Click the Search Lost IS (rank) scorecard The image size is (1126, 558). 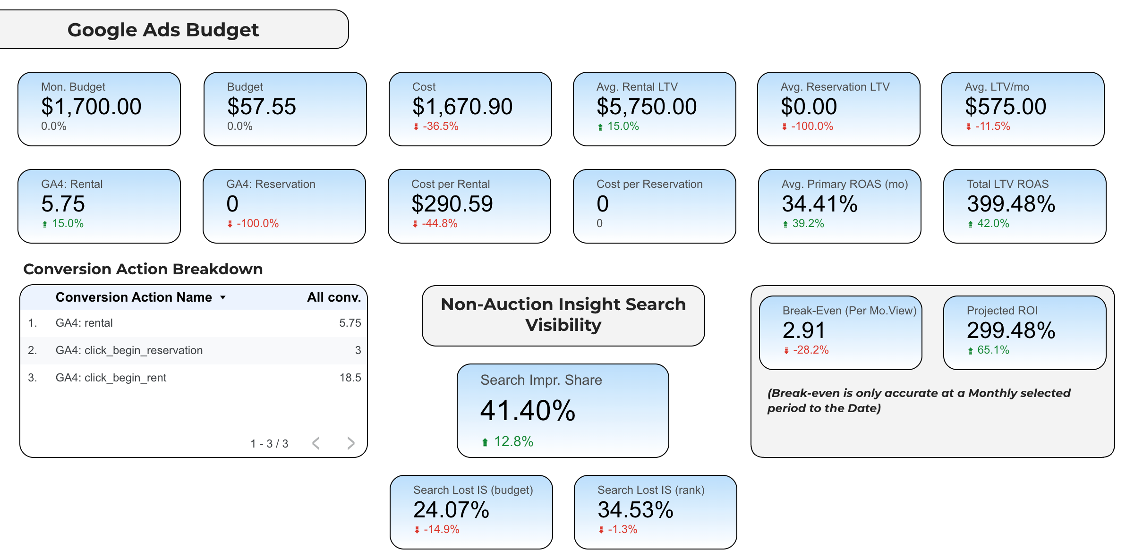point(655,512)
